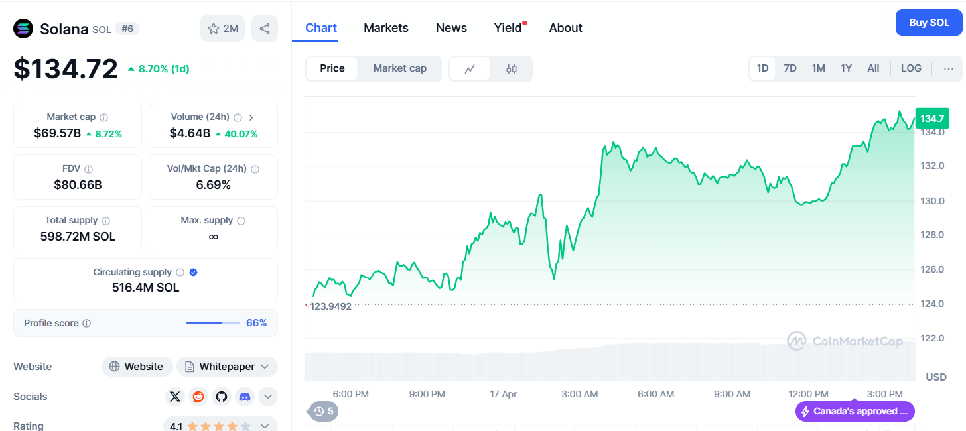Image resolution: width=966 pixels, height=431 pixels.
Task: Toggle chart to Price view
Action: [332, 68]
